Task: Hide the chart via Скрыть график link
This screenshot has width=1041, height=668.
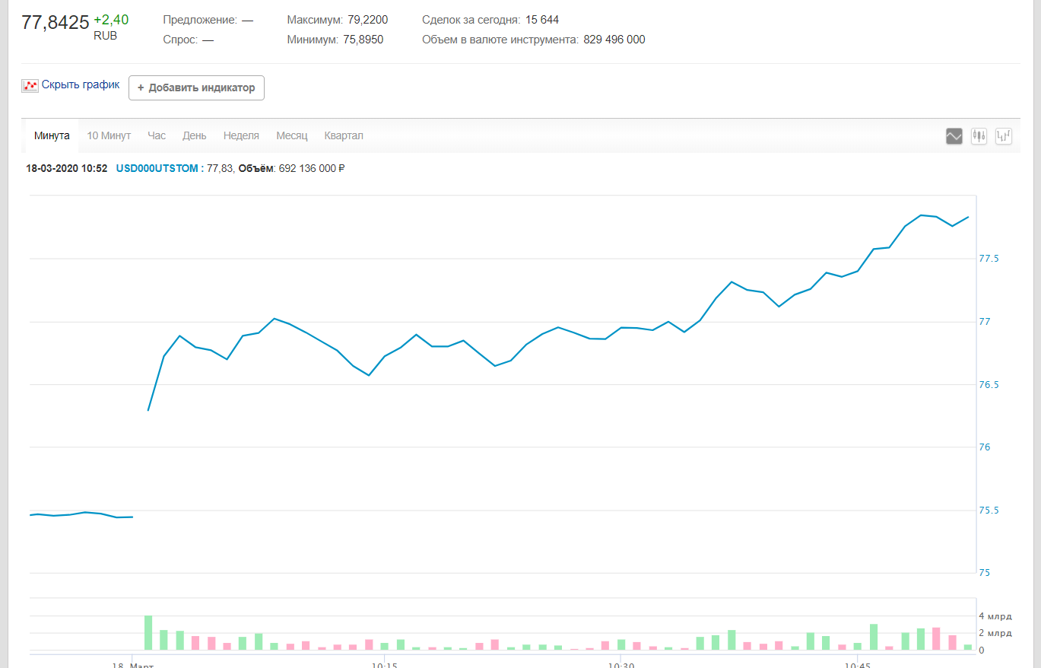Action: [x=81, y=84]
